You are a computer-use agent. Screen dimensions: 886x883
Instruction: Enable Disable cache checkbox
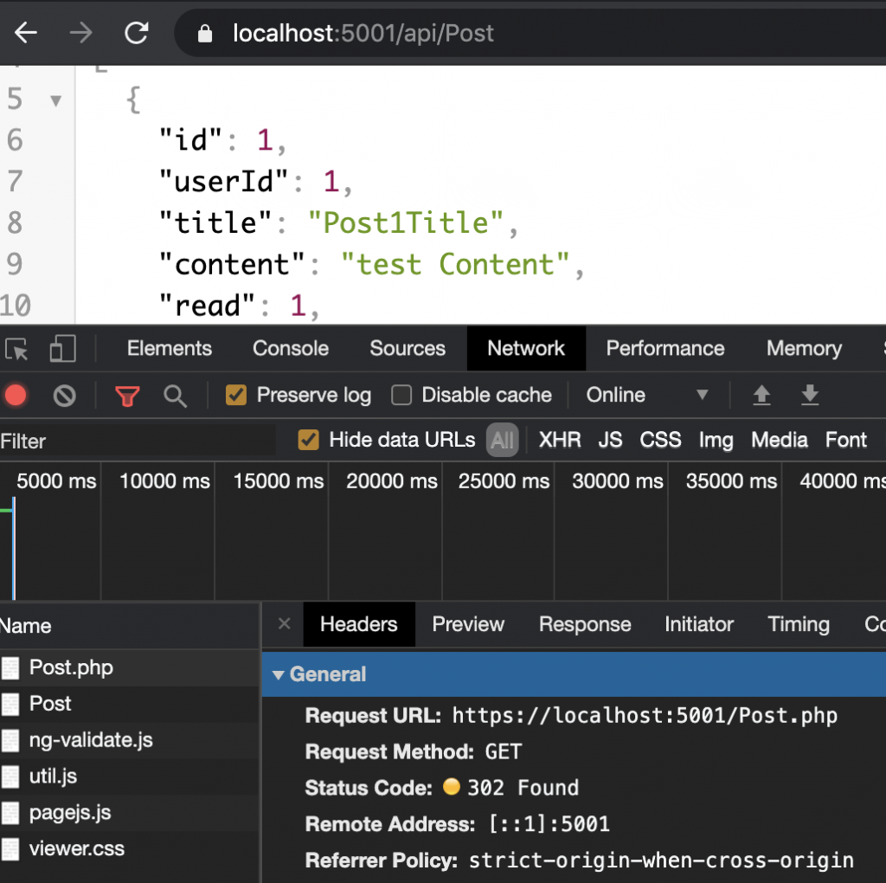coord(401,395)
